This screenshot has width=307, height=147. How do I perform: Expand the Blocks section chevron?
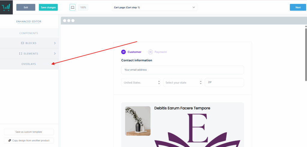click(55, 43)
